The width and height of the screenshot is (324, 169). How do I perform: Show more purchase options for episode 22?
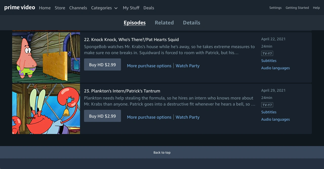click(149, 66)
